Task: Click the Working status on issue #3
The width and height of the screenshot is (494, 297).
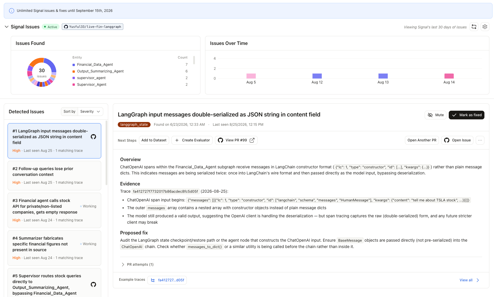Action: coord(88,206)
